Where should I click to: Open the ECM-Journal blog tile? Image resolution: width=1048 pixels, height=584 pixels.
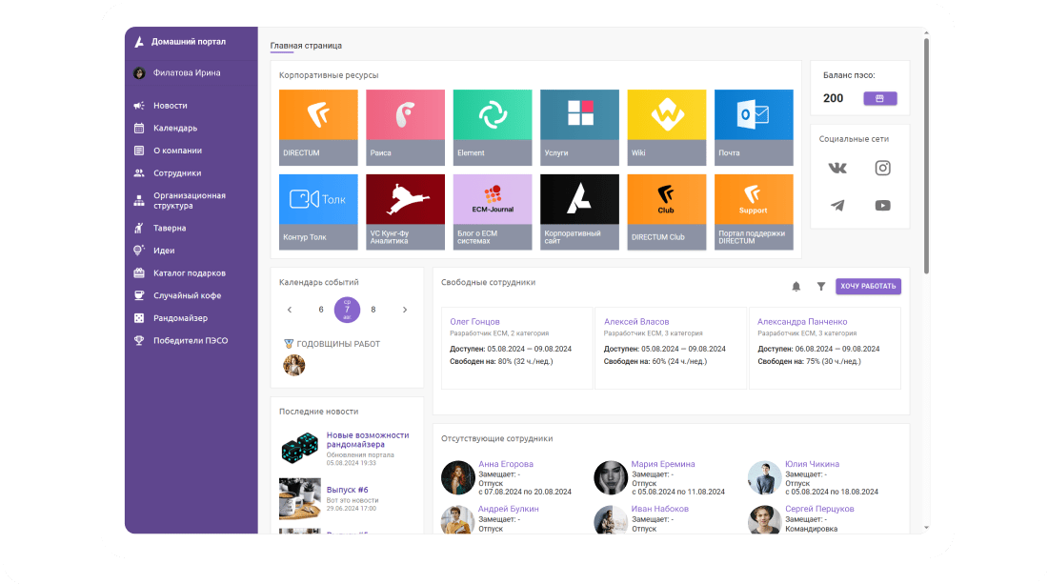pos(493,211)
